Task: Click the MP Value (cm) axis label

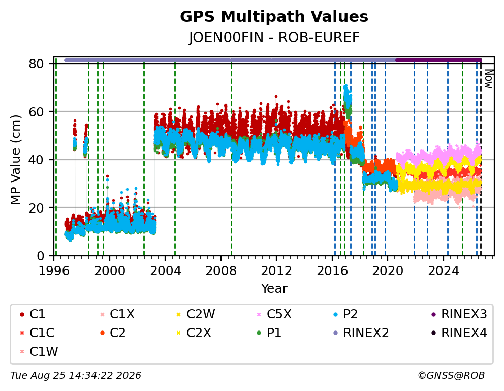Action: (x=15, y=160)
